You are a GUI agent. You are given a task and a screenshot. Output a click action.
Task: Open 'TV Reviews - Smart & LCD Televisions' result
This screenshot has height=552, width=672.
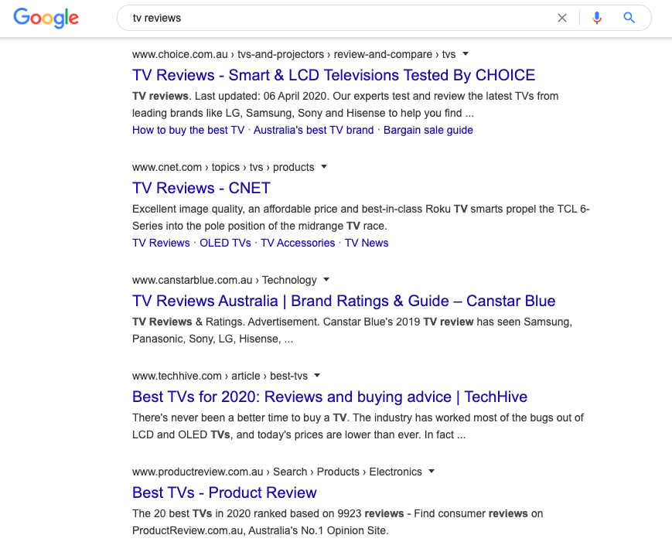333,75
